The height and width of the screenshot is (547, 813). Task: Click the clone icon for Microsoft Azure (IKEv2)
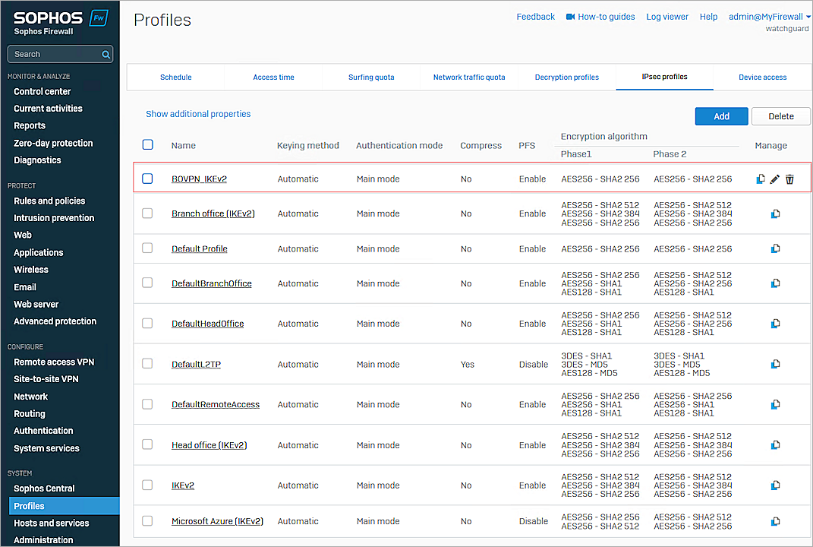(x=775, y=521)
